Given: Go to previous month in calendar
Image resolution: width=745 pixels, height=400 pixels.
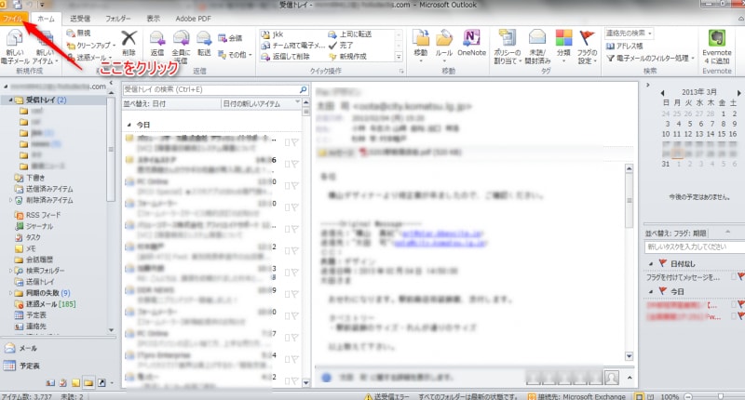Looking at the screenshot, I should [x=662, y=92].
